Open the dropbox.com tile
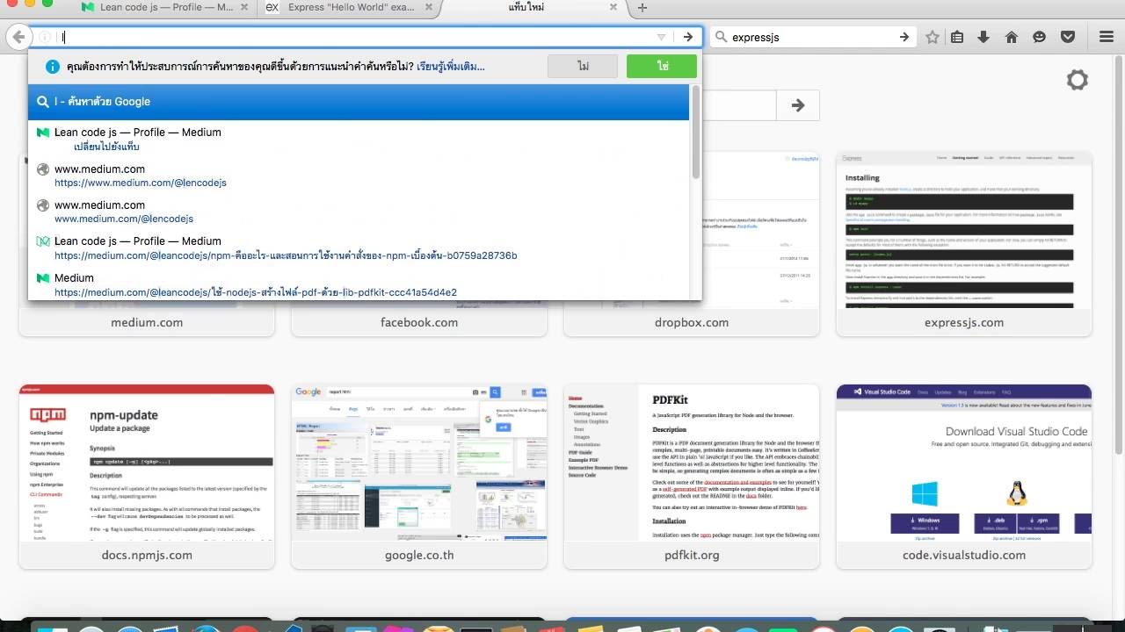This screenshot has height=632, width=1125. tap(692, 243)
